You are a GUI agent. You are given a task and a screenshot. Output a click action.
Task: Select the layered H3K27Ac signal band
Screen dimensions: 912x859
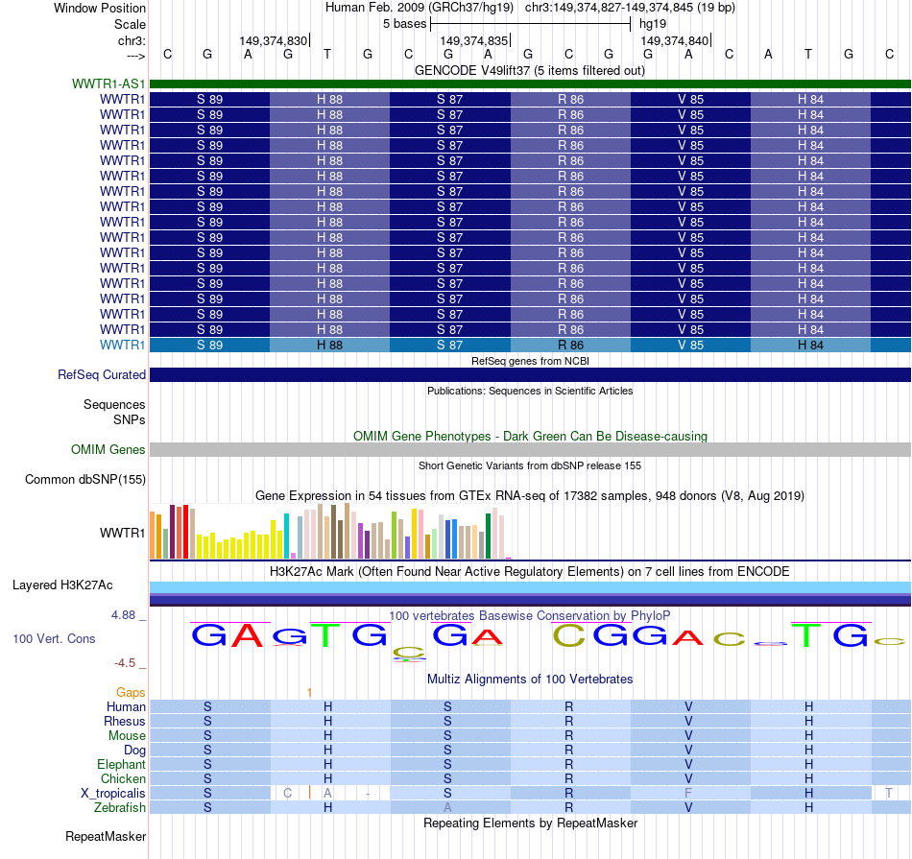tap(530, 594)
